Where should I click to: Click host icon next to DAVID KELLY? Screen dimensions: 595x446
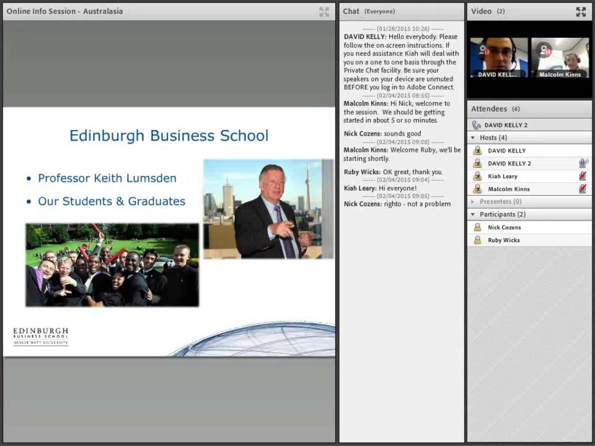(x=477, y=151)
